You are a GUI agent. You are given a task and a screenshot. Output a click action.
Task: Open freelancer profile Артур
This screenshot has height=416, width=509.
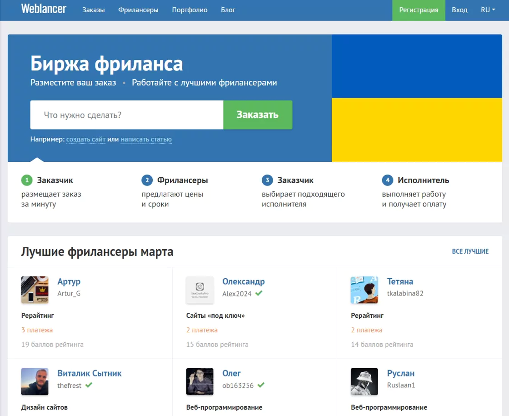pyautogui.click(x=69, y=281)
